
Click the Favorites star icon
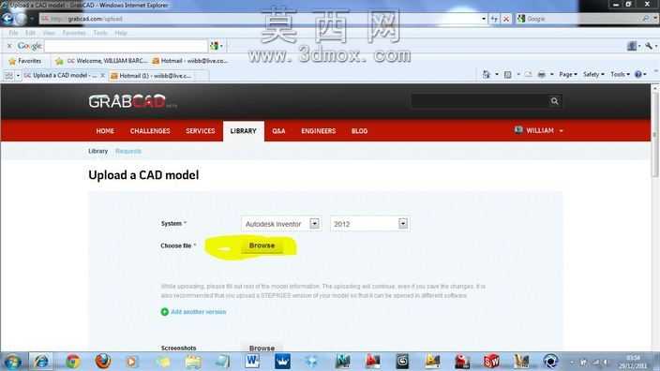tap(12, 62)
